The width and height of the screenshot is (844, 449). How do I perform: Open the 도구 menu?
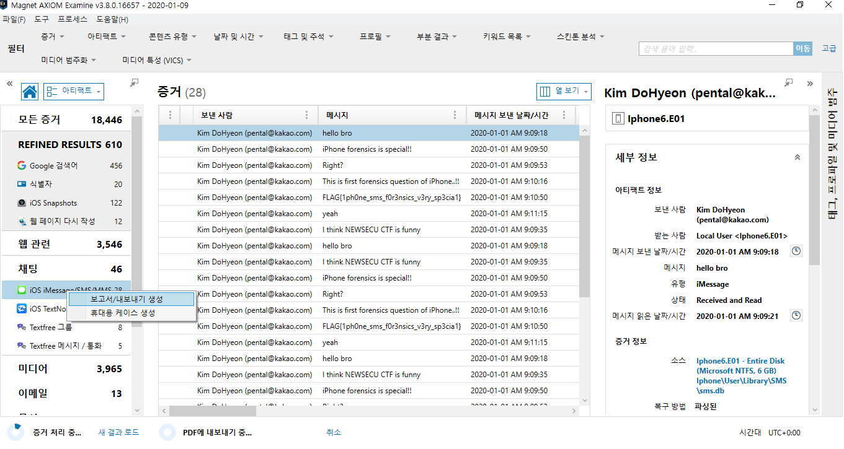42,19
